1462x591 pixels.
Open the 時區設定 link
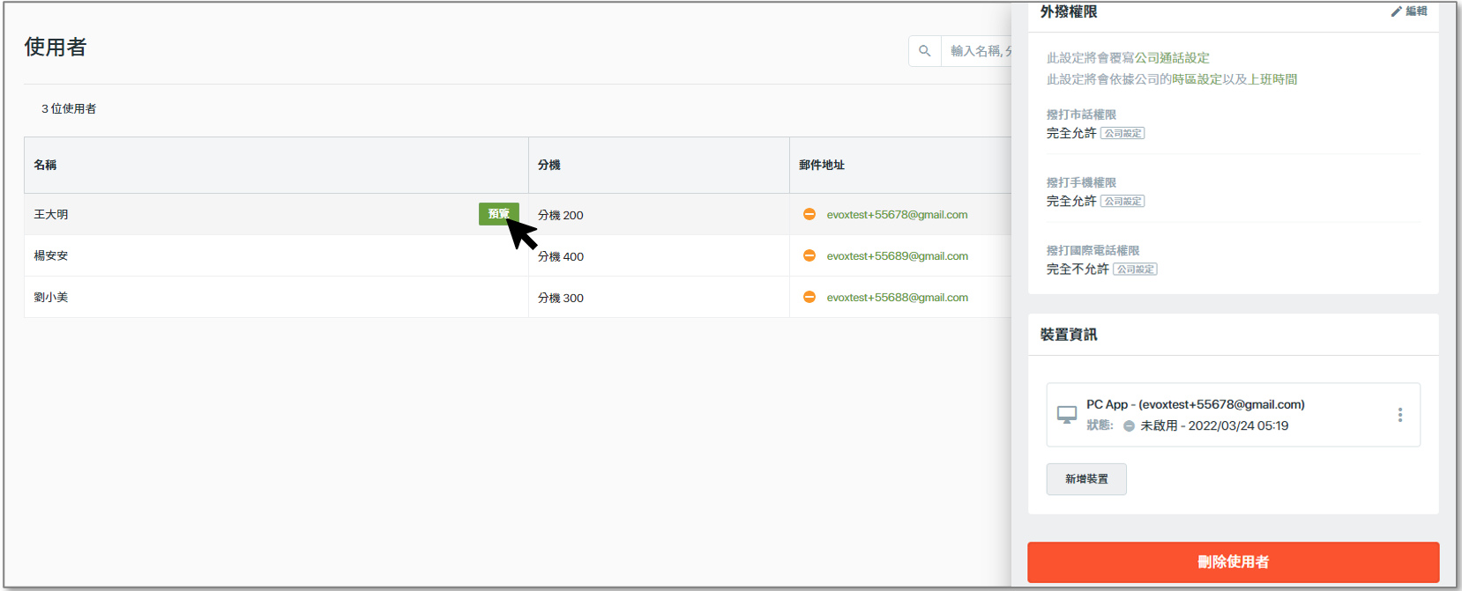1197,79
